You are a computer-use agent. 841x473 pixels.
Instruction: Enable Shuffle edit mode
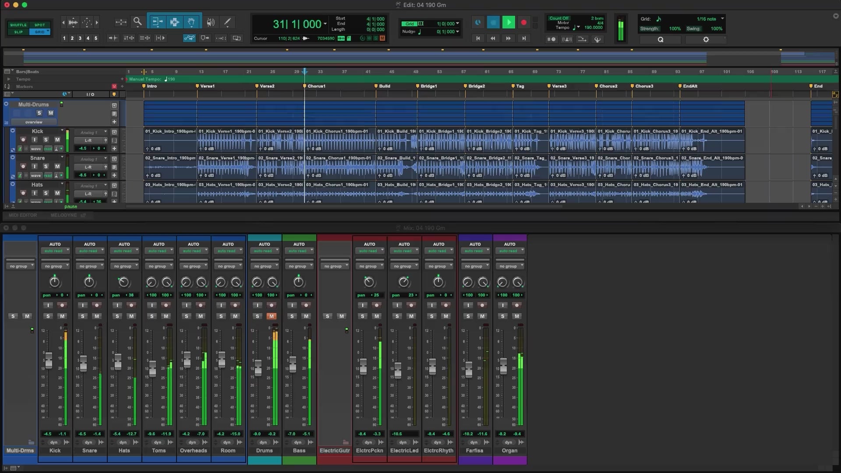[x=18, y=25]
